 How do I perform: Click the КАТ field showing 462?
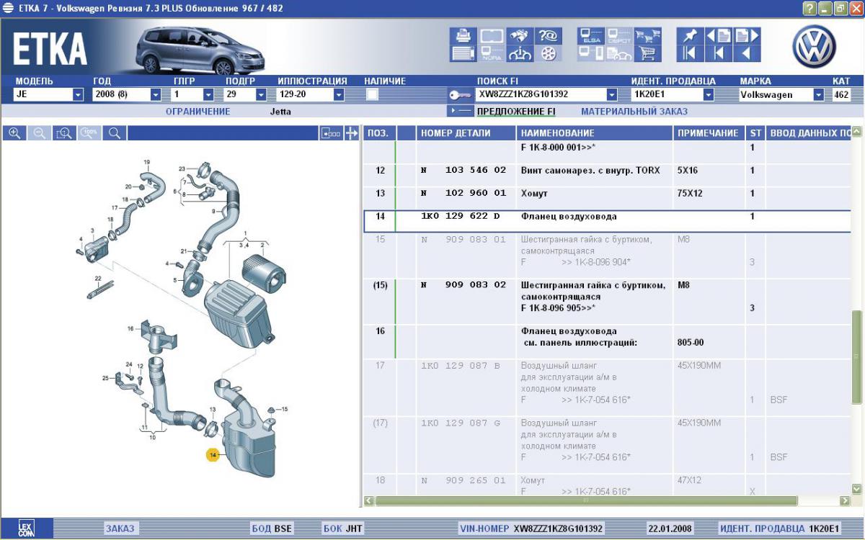click(x=840, y=94)
